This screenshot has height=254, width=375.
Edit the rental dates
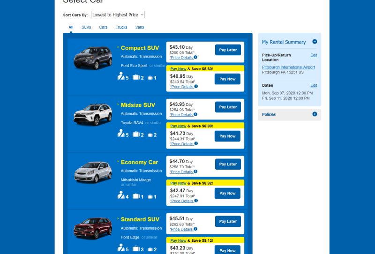pyautogui.click(x=314, y=85)
